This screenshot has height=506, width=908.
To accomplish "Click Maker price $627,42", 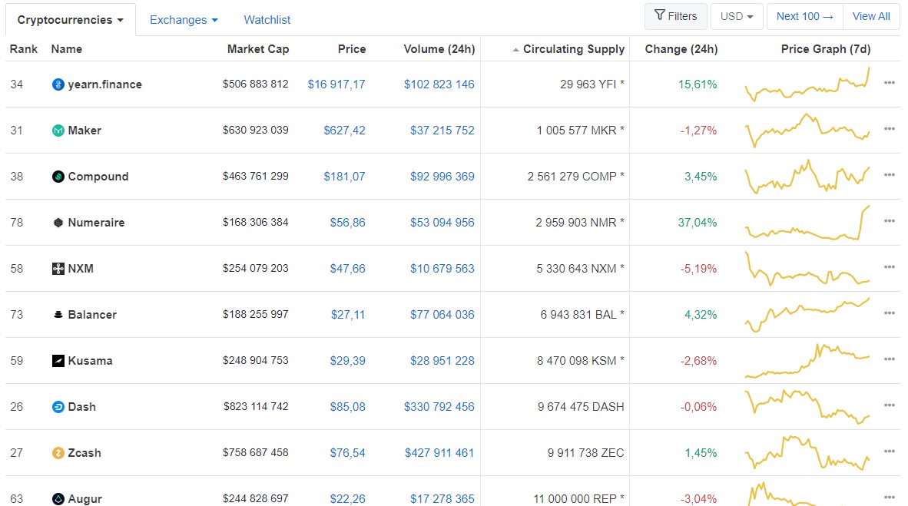I will (x=345, y=131).
